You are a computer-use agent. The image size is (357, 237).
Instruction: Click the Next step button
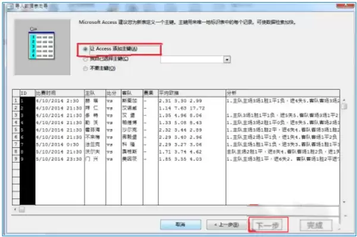pyautogui.click(x=268, y=225)
